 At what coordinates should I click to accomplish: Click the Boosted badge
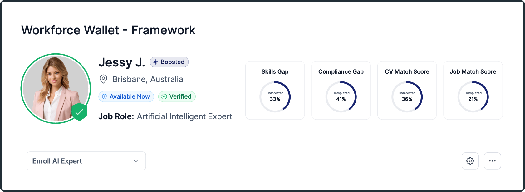[x=169, y=62]
